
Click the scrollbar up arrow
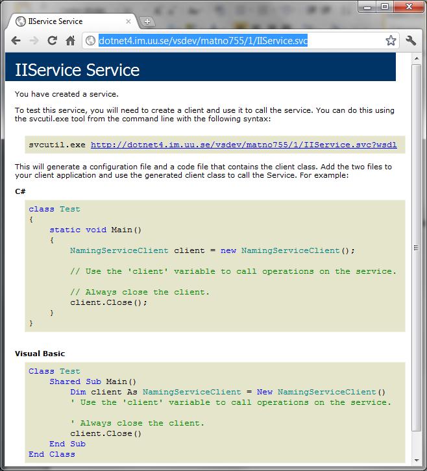417,58
